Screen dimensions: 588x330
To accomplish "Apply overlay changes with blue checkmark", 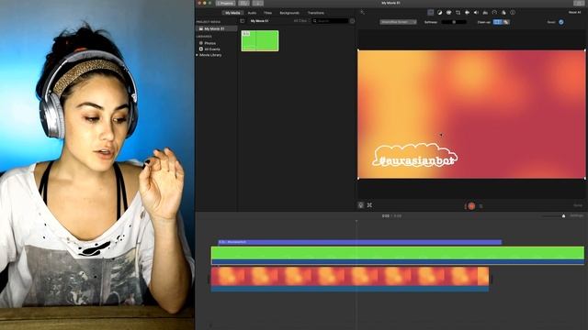I will pos(561,22).
